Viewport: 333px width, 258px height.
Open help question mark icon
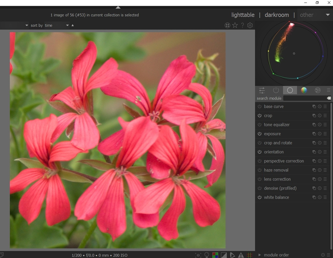tap(243, 25)
